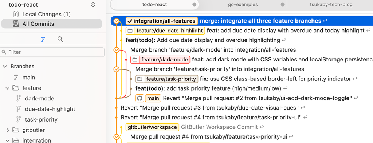This screenshot has height=143, width=373.
Task: Click the status dot on todo-react tab
Action: 195,4
